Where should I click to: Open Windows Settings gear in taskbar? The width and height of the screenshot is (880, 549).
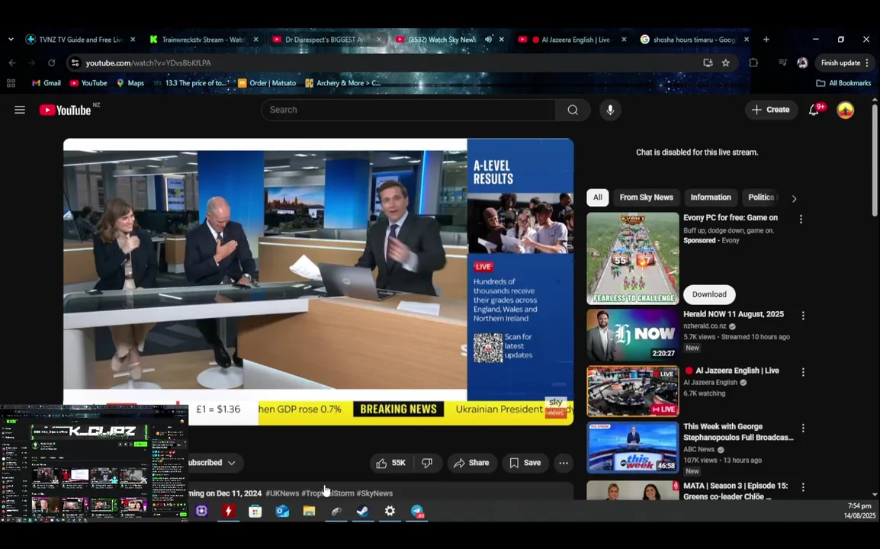pos(390,511)
